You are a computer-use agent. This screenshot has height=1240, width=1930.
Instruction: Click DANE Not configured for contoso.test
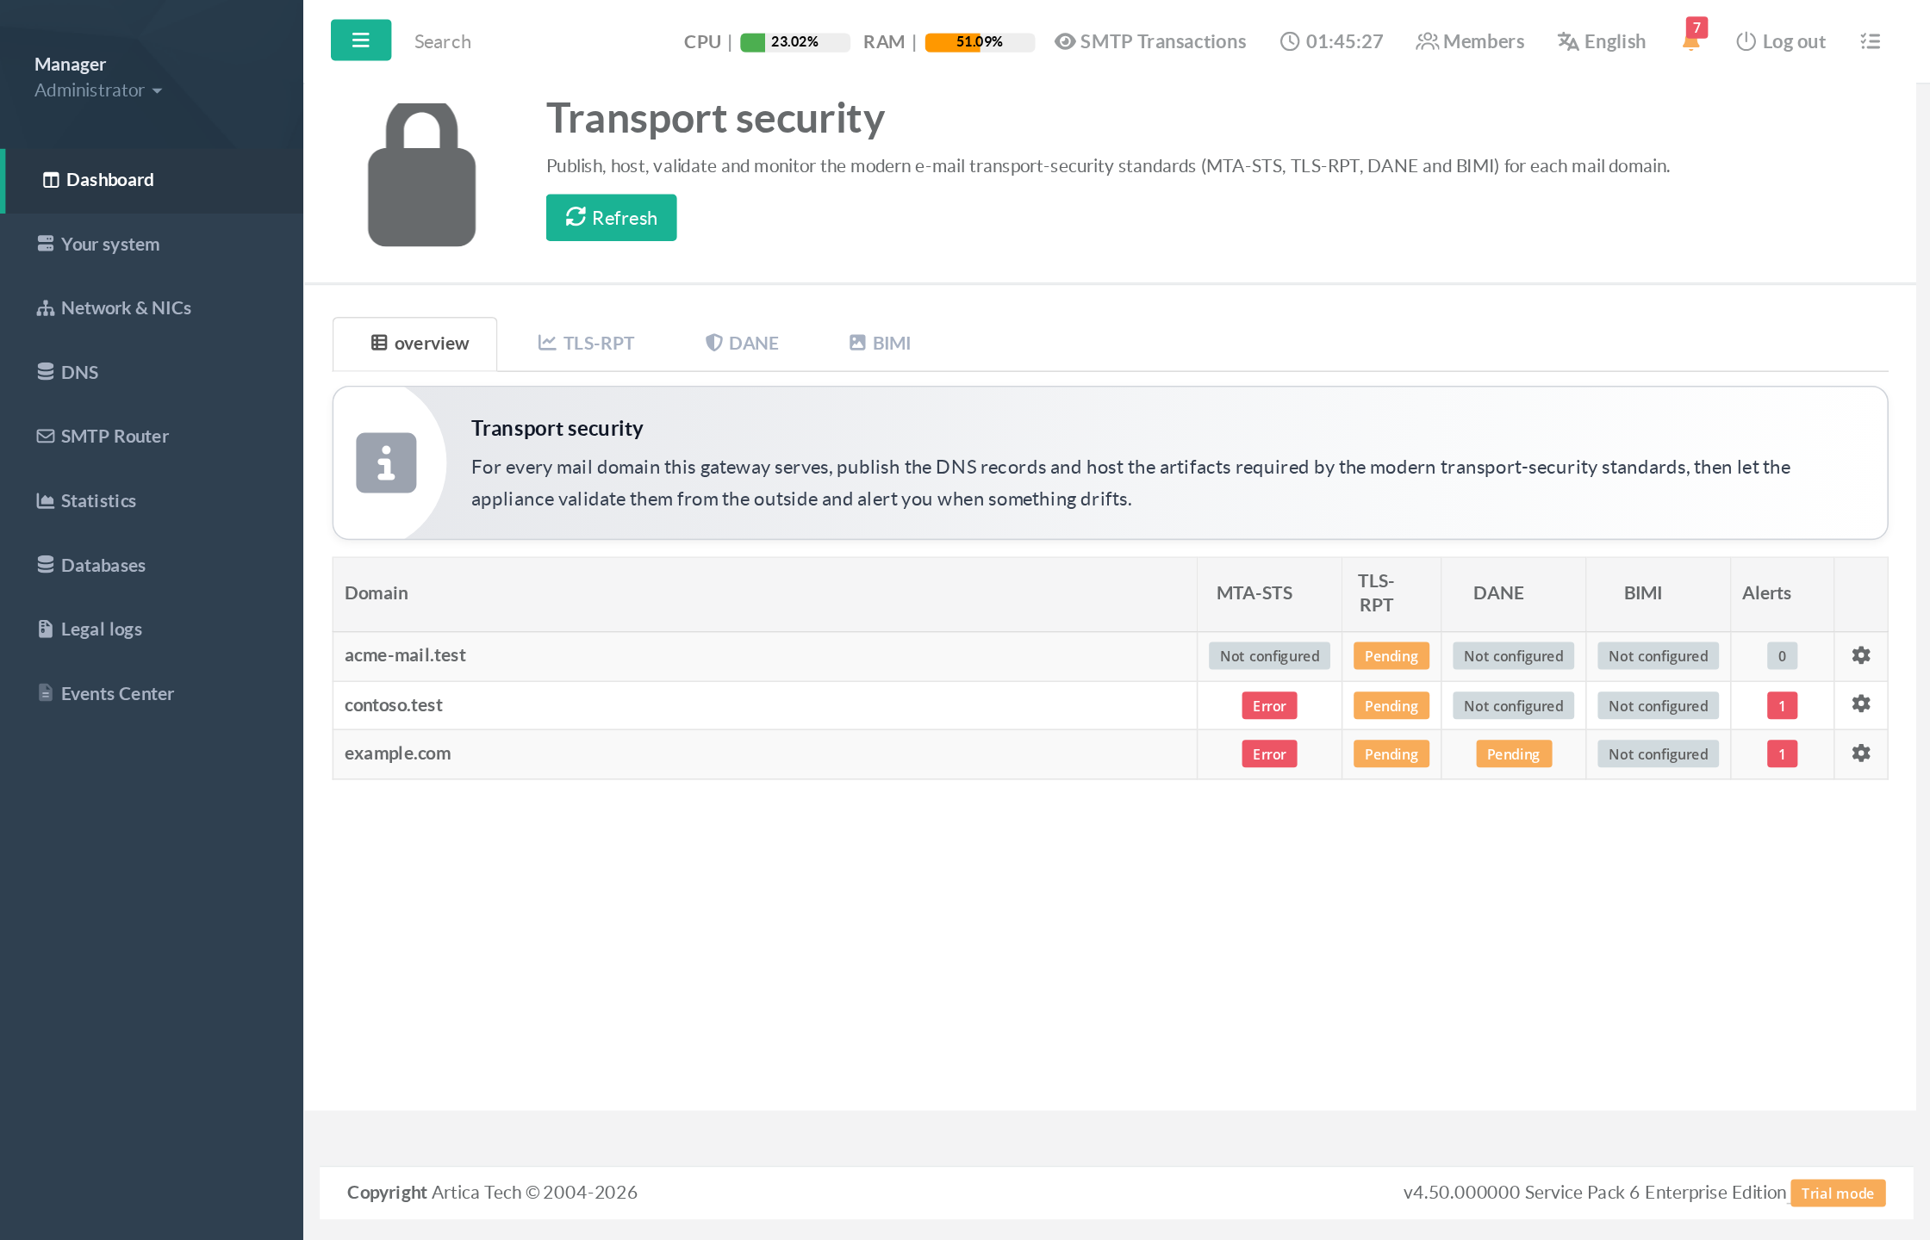(x=1513, y=706)
